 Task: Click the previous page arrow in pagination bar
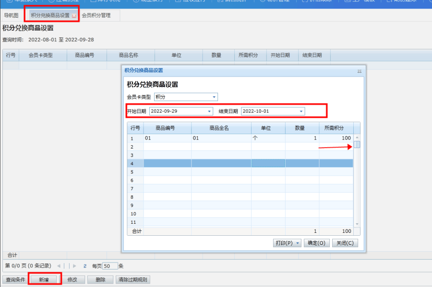pos(59,265)
